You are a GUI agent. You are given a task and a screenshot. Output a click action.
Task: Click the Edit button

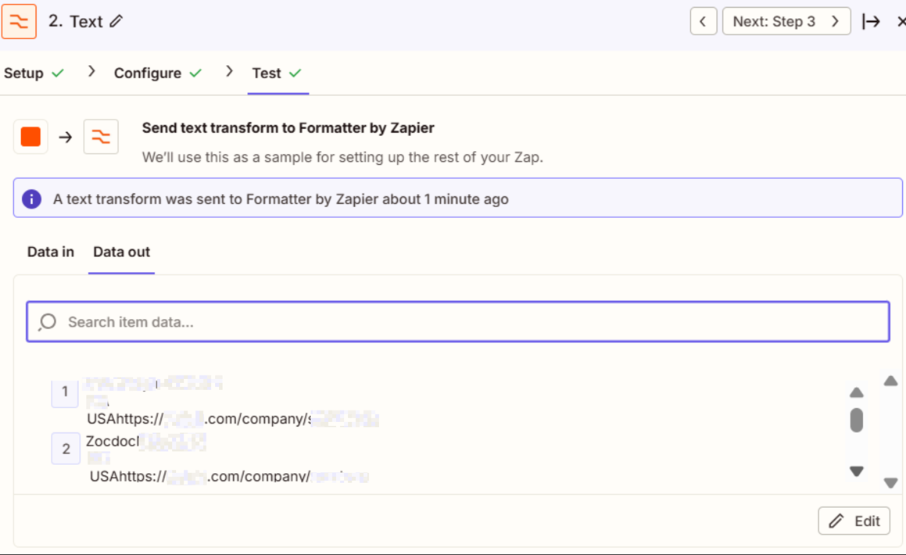[x=854, y=521]
